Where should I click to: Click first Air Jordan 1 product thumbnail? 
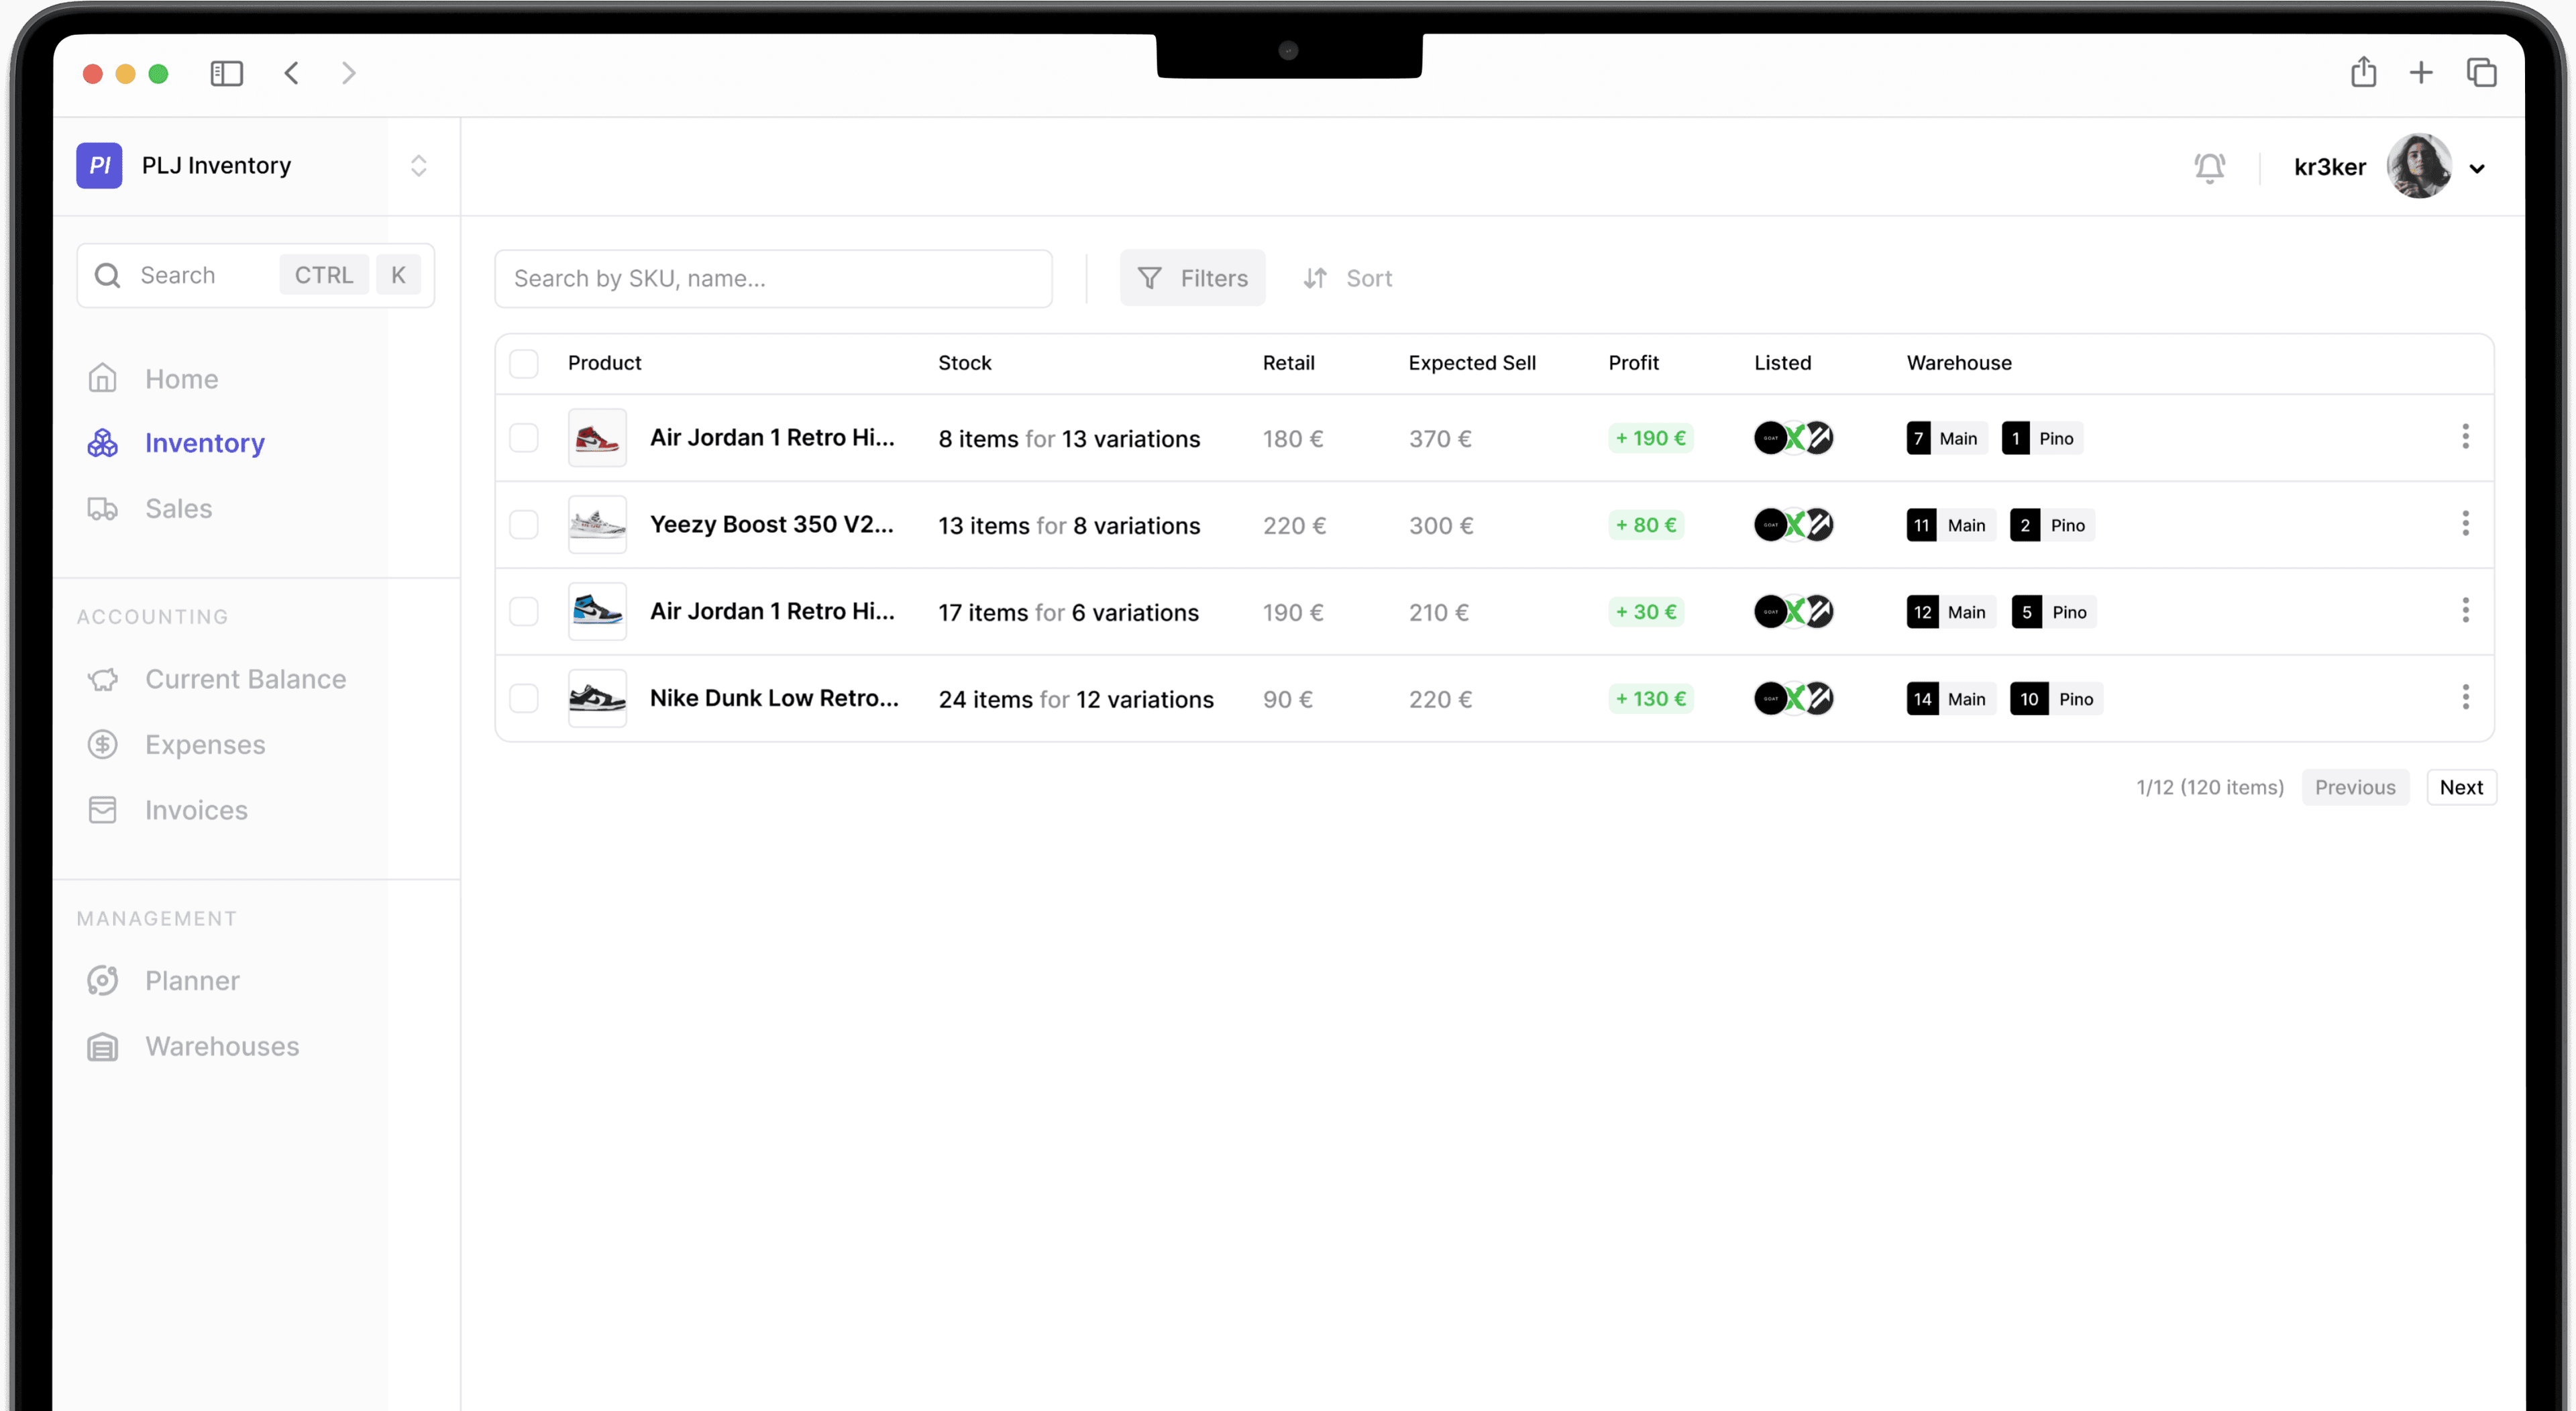597,438
